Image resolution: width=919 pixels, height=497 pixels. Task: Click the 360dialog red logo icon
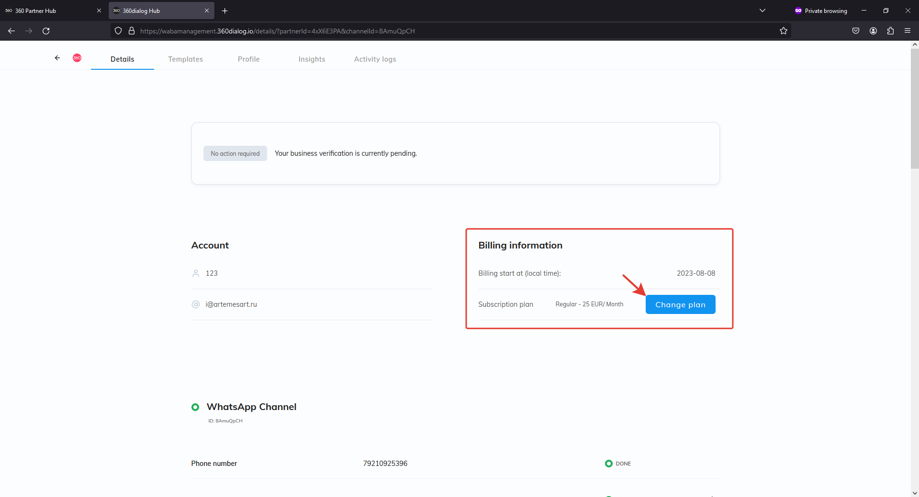point(77,58)
